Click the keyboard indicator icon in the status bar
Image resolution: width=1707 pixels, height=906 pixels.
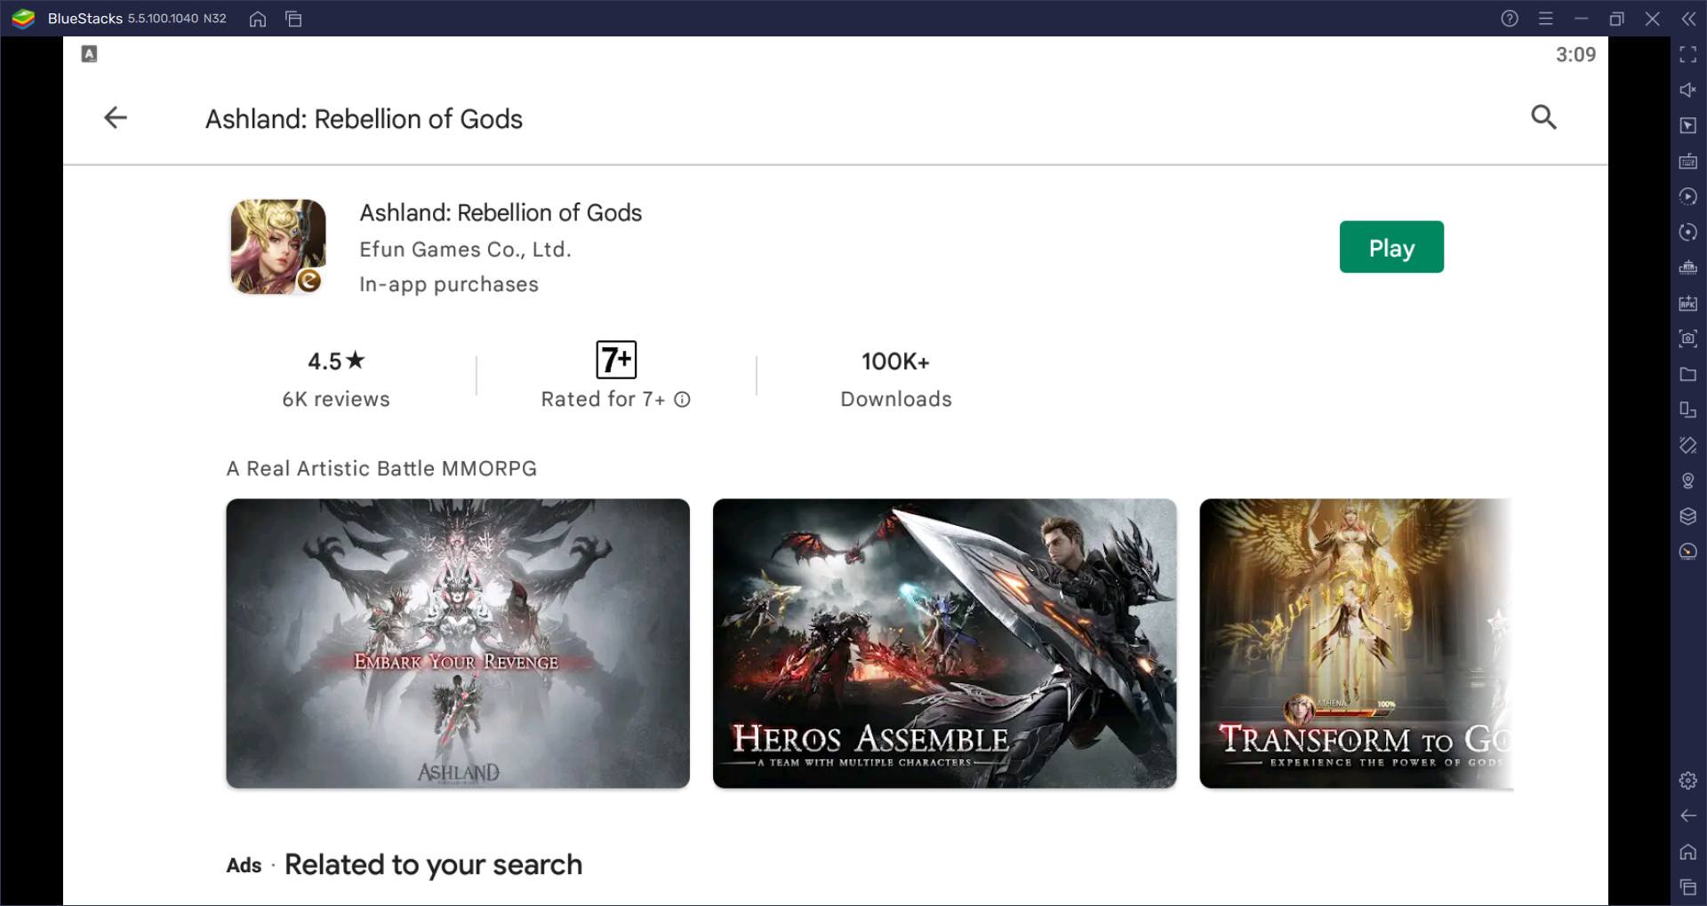click(x=89, y=54)
